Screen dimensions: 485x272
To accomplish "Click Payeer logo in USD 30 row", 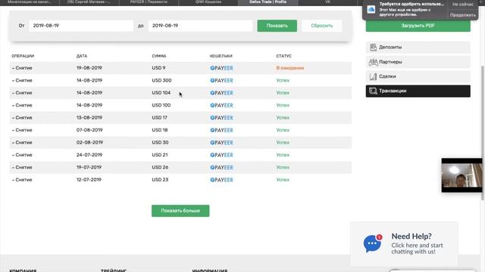I will pyautogui.click(x=221, y=143).
